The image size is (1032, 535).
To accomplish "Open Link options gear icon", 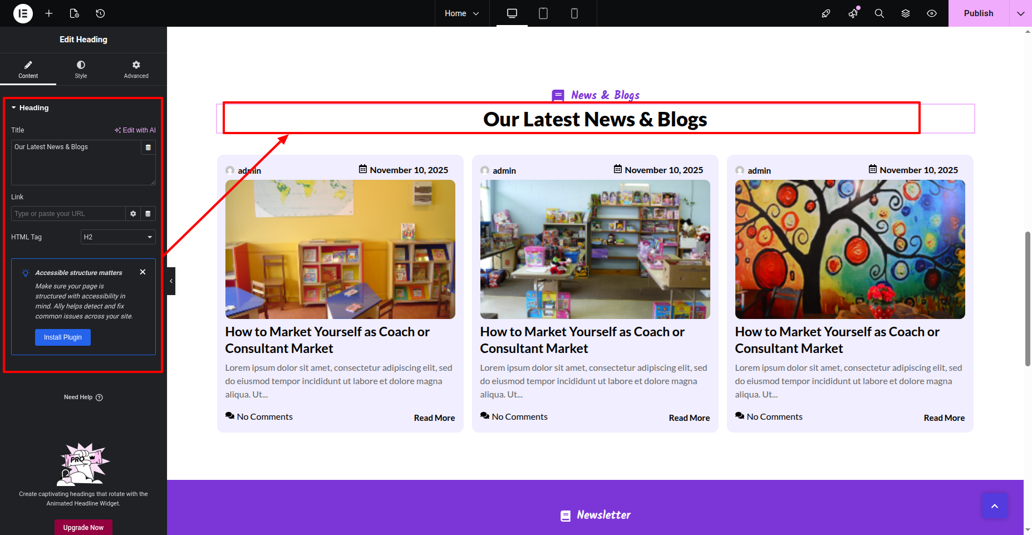I will (133, 214).
